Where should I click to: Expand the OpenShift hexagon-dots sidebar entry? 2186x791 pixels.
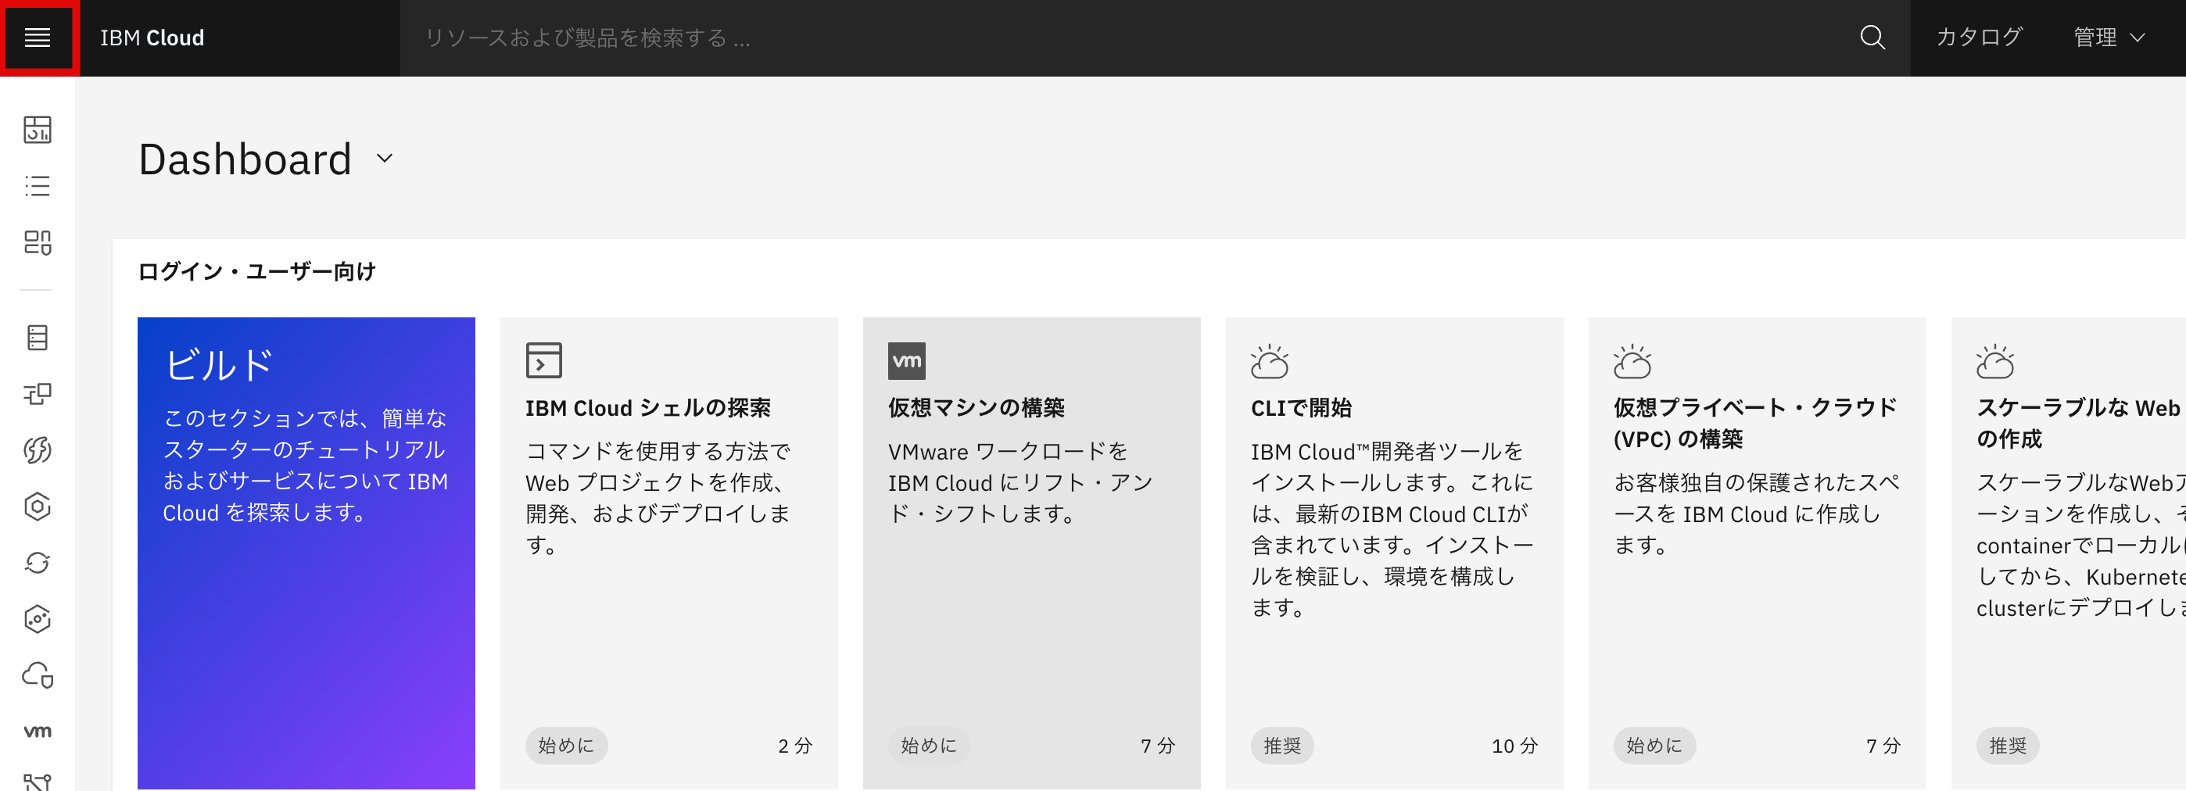point(38,620)
